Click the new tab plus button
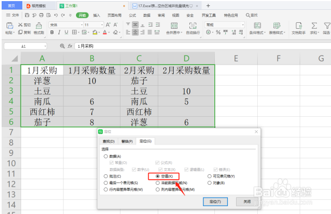 point(208,6)
